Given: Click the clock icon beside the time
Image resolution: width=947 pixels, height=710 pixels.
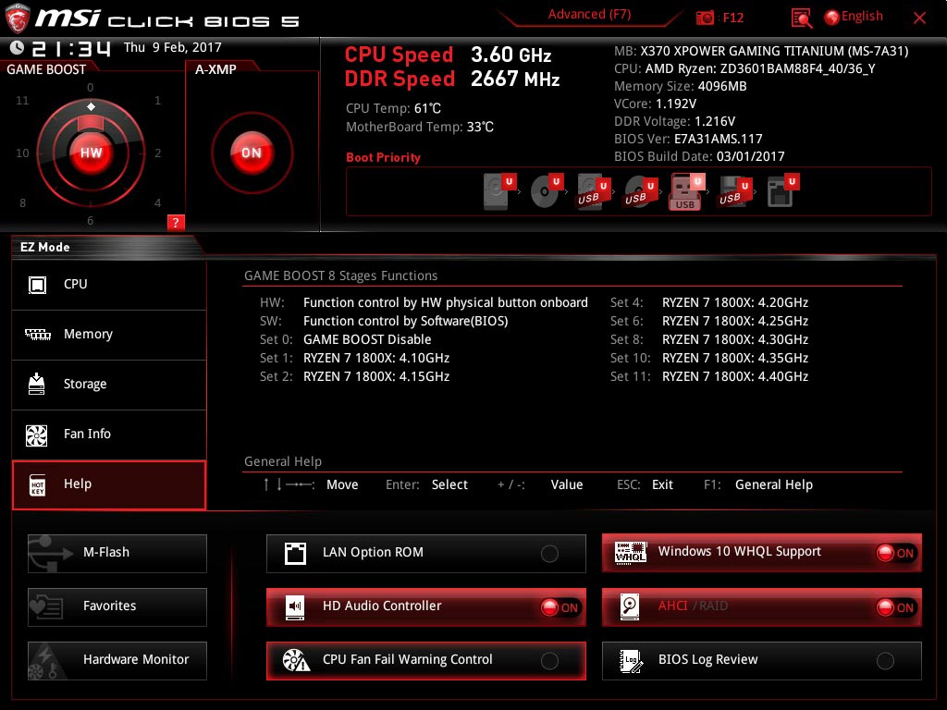Looking at the screenshot, I should tap(17, 47).
